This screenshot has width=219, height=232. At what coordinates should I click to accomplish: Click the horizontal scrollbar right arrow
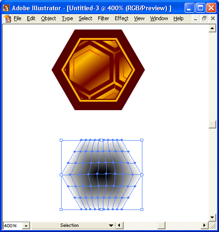coord(204,225)
